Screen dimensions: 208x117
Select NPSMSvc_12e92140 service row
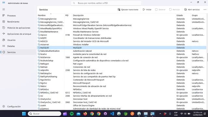[122, 93]
